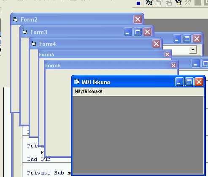Click the Form3 window system icon
The height and width of the screenshot is (177, 208).
click(25, 32)
